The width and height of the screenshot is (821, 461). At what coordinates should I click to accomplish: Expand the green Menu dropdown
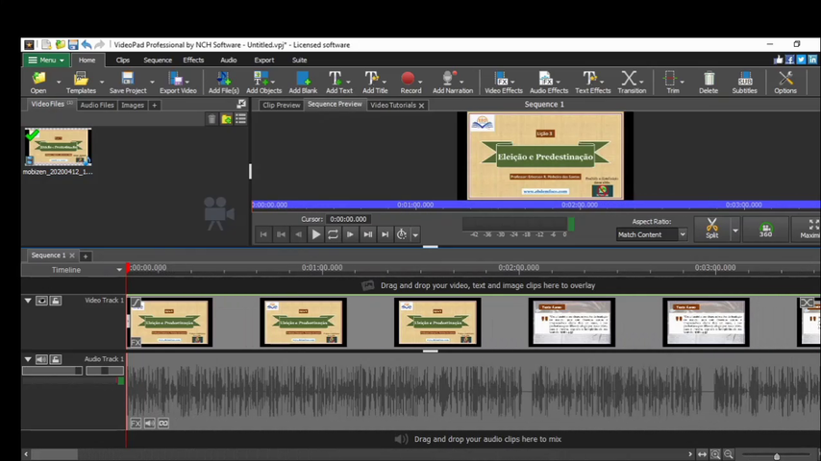(x=46, y=60)
